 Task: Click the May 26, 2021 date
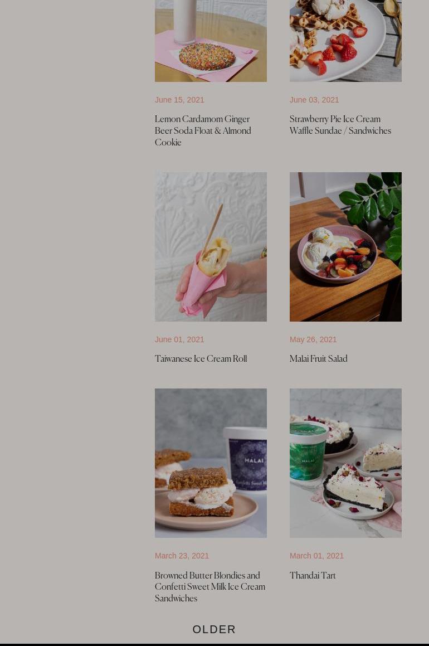(x=313, y=339)
